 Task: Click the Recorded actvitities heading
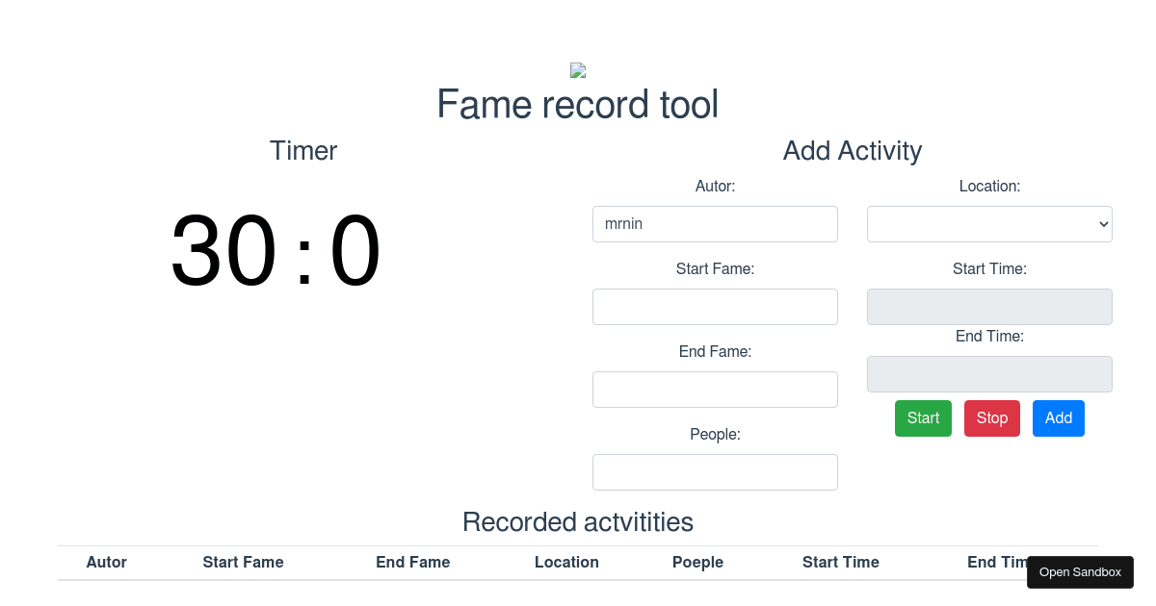pyautogui.click(x=577, y=522)
